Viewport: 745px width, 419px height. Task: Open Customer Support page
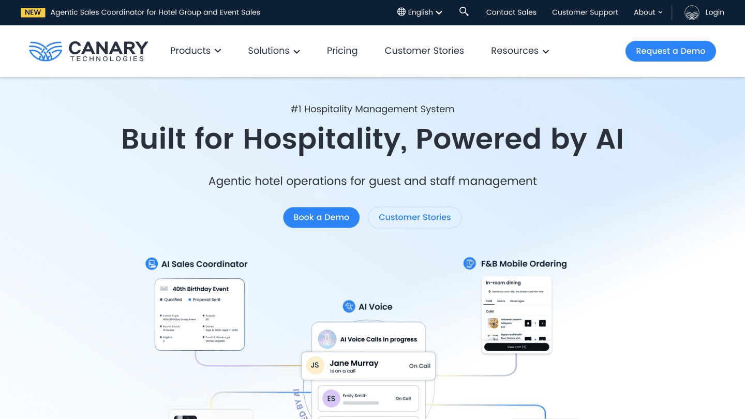(585, 12)
